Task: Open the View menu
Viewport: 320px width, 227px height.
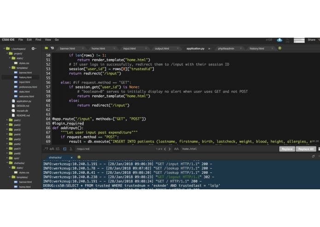Action: click(x=48, y=40)
